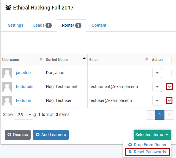Click teststude's avatar thumbnail
This screenshot has width=176, height=158.
pos(7,87)
